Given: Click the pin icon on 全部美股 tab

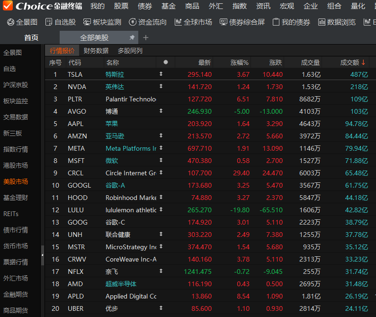Looking at the screenshot, I should coord(132,37).
